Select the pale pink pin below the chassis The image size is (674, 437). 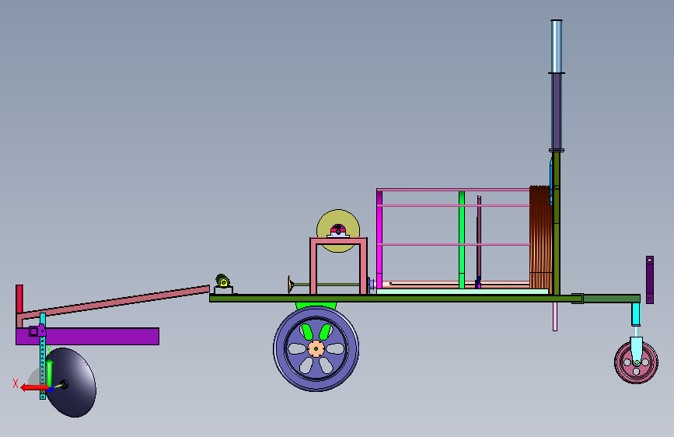(x=555, y=316)
